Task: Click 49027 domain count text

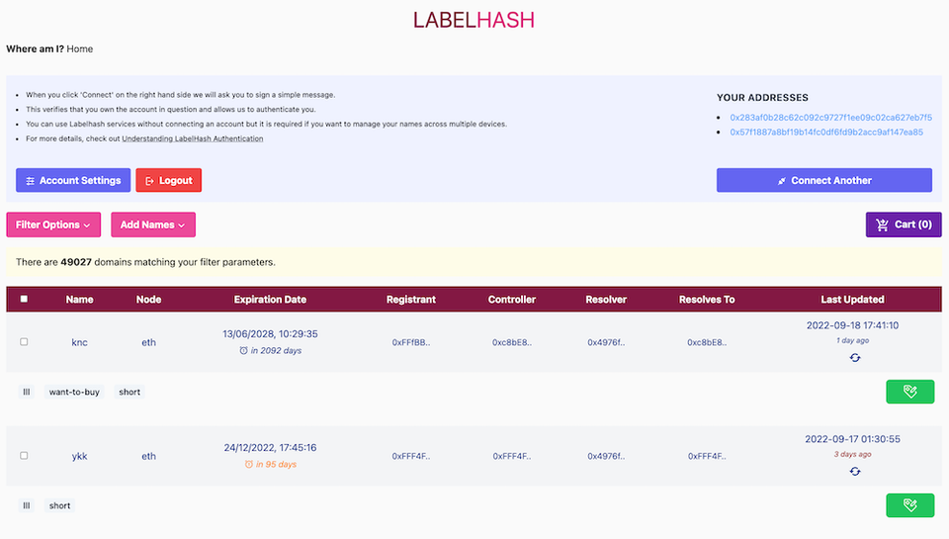Action: [x=76, y=262]
